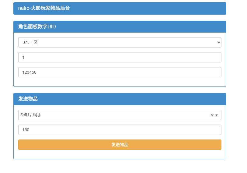The height and width of the screenshot is (173, 247).
Task: Click the arrow on the s1.一区 server select
Action: (218, 43)
